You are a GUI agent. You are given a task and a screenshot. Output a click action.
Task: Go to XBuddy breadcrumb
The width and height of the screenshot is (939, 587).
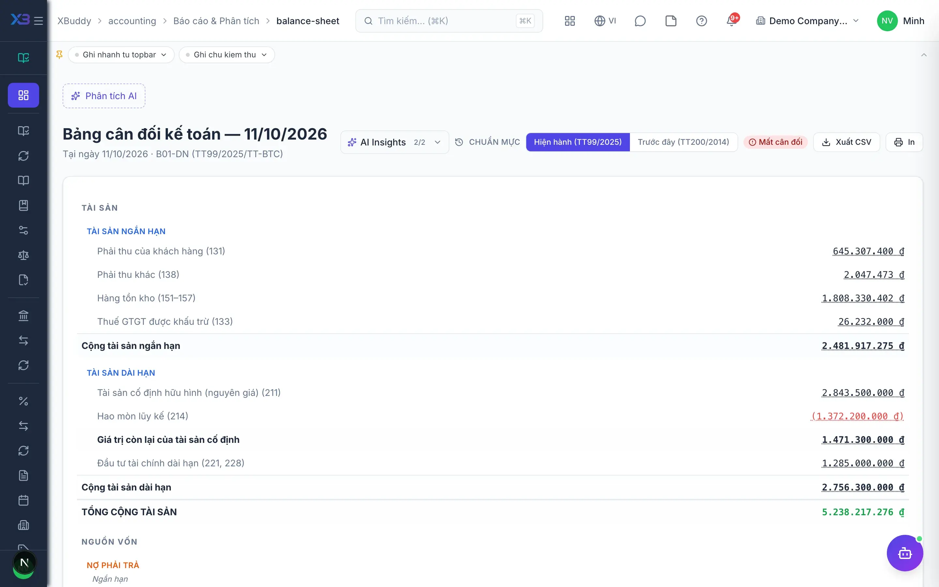point(74,21)
